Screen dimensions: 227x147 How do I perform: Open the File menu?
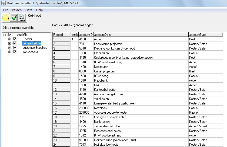point(6,10)
